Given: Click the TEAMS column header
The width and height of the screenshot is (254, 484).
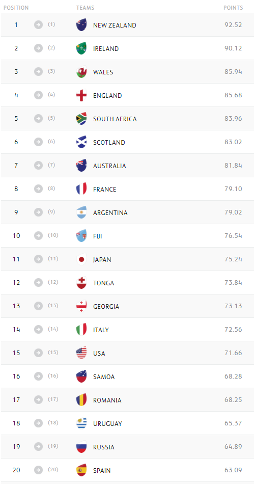Looking at the screenshot, I should pos(86,8).
